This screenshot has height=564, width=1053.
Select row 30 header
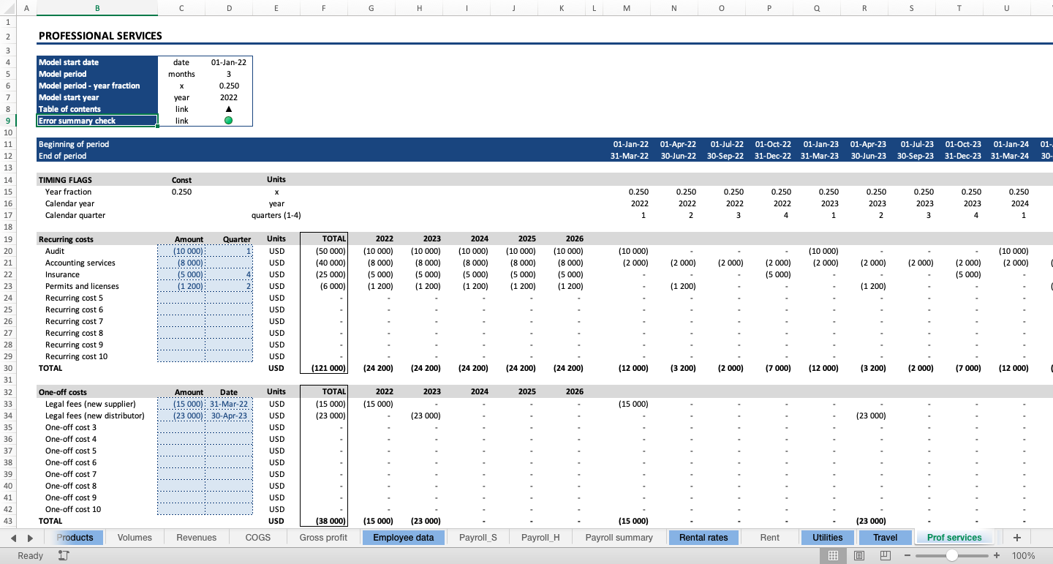[7, 368]
